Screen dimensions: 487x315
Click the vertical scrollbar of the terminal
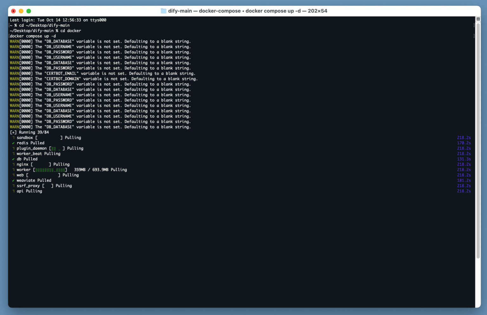[x=478, y=139]
